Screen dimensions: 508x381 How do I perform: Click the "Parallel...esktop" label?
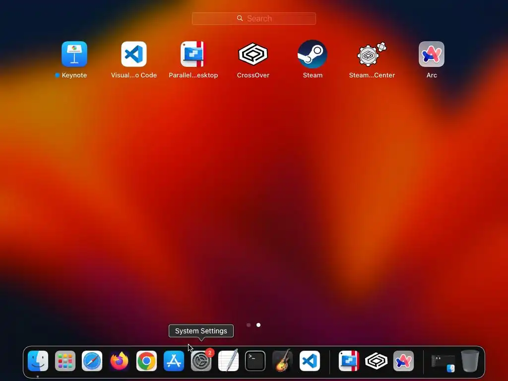(x=193, y=75)
